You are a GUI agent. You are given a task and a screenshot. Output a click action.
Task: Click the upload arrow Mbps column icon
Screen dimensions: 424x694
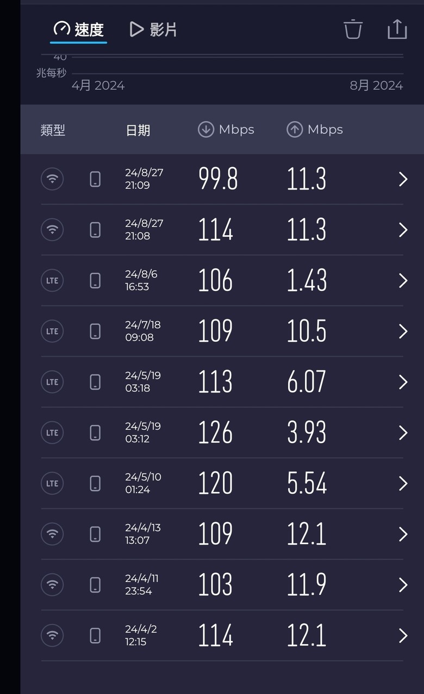[294, 130]
